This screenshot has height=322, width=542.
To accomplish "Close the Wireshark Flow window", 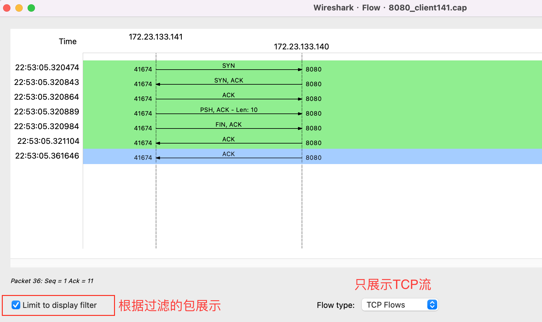I will coord(7,8).
